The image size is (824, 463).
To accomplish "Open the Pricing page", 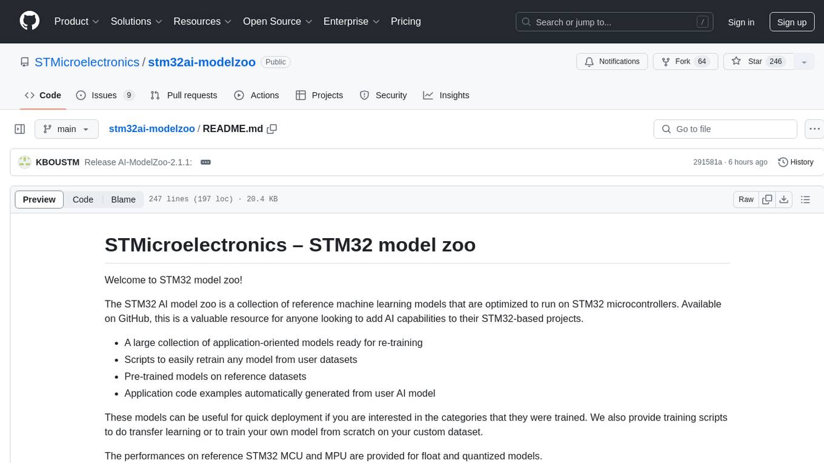I will pos(406,21).
